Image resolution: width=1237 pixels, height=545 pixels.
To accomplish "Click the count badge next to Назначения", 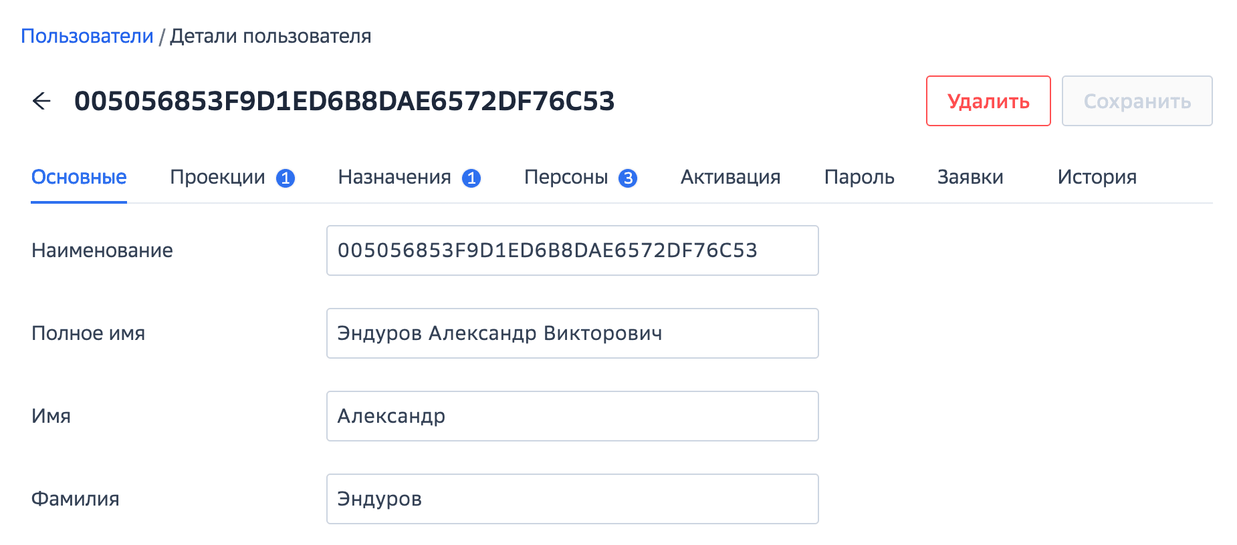I will click(471, 178).
